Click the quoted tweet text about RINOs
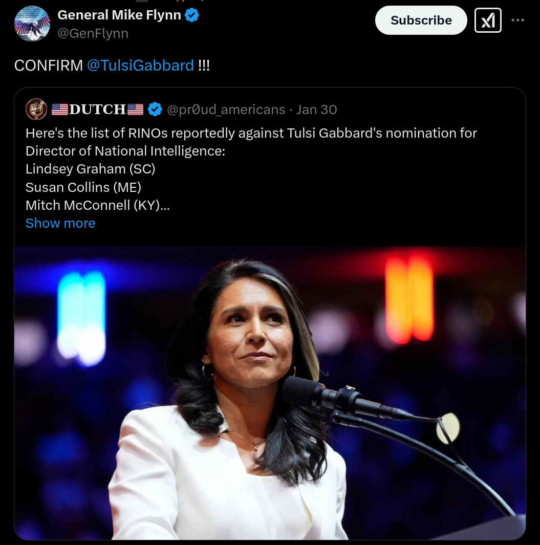The image size is (540, 545). pyautogui.click(x=251, y=142)
